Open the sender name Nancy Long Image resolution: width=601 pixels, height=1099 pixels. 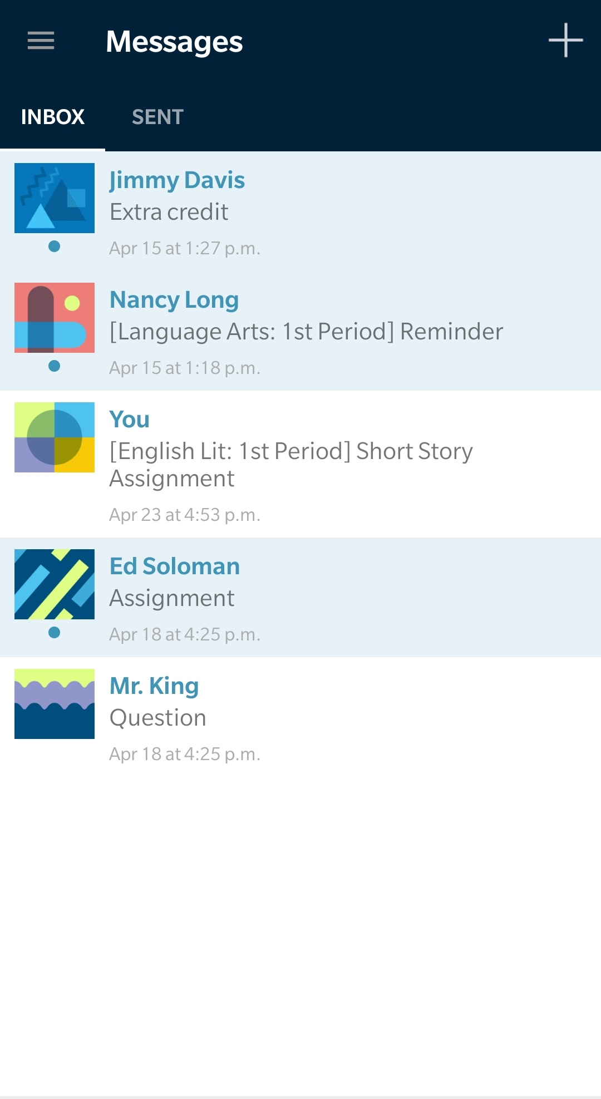pos(174,300)
